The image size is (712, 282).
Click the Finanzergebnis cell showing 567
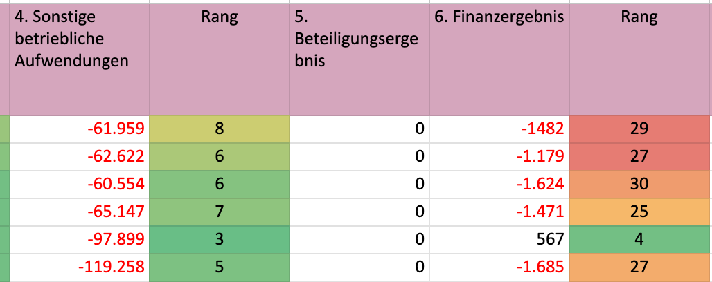pyautogui.click(x=499, y=239)
